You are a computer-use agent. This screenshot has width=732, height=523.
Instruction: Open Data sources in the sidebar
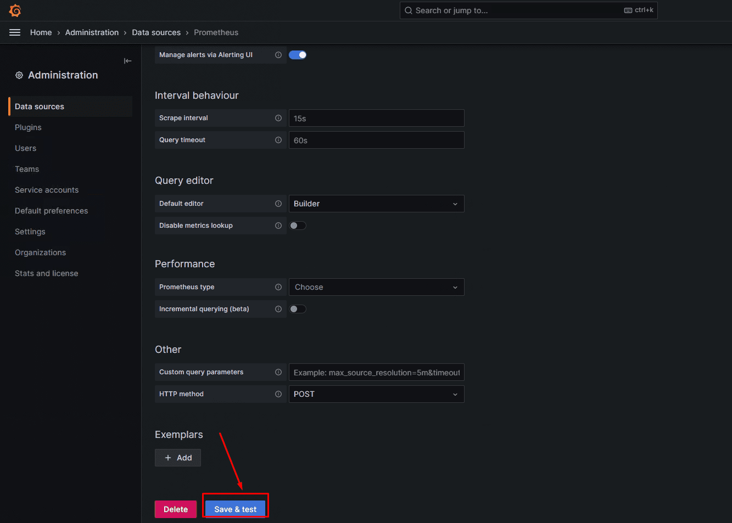70,106
